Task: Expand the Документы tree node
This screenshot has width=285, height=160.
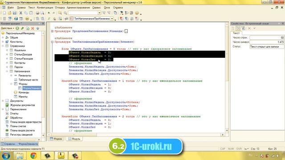Action: click(x=3, y=101)
